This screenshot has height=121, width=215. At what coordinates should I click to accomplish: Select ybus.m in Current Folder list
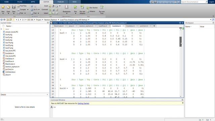click(x=8, y=75)
